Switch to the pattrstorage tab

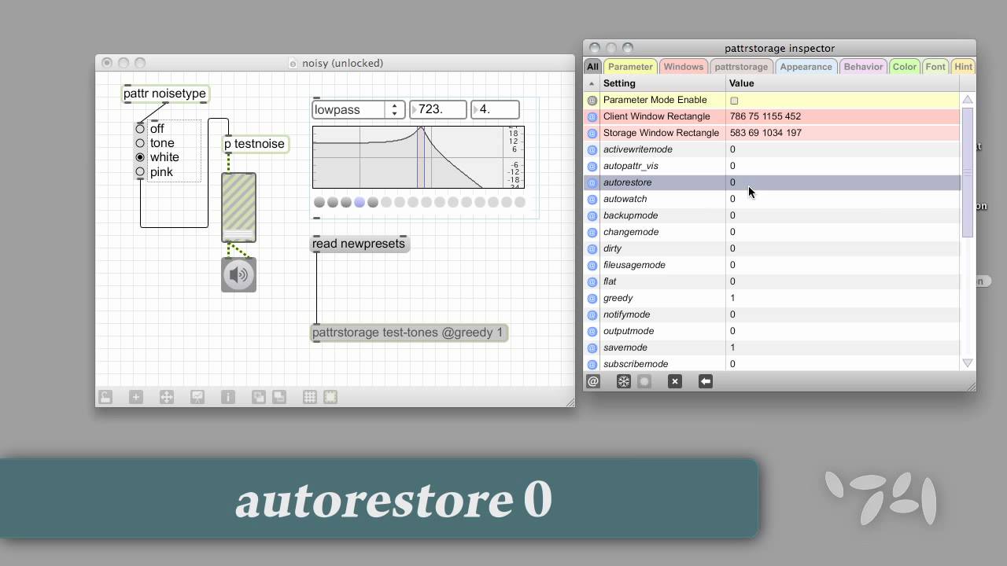click(741, 67)
